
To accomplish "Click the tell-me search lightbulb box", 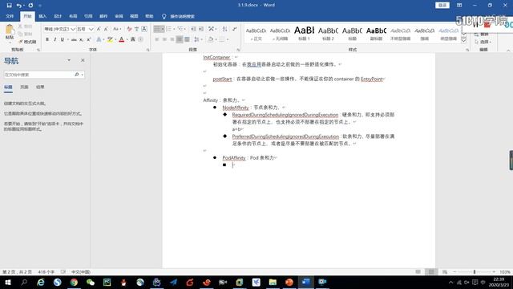I will click(179, 16).
